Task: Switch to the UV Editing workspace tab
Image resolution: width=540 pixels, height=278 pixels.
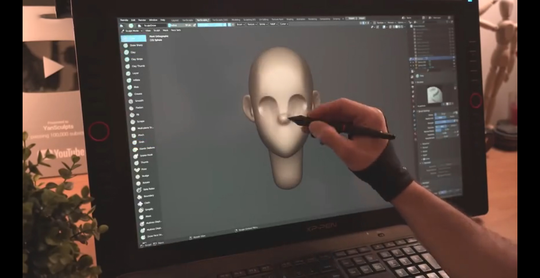Action: coord(263,19)
